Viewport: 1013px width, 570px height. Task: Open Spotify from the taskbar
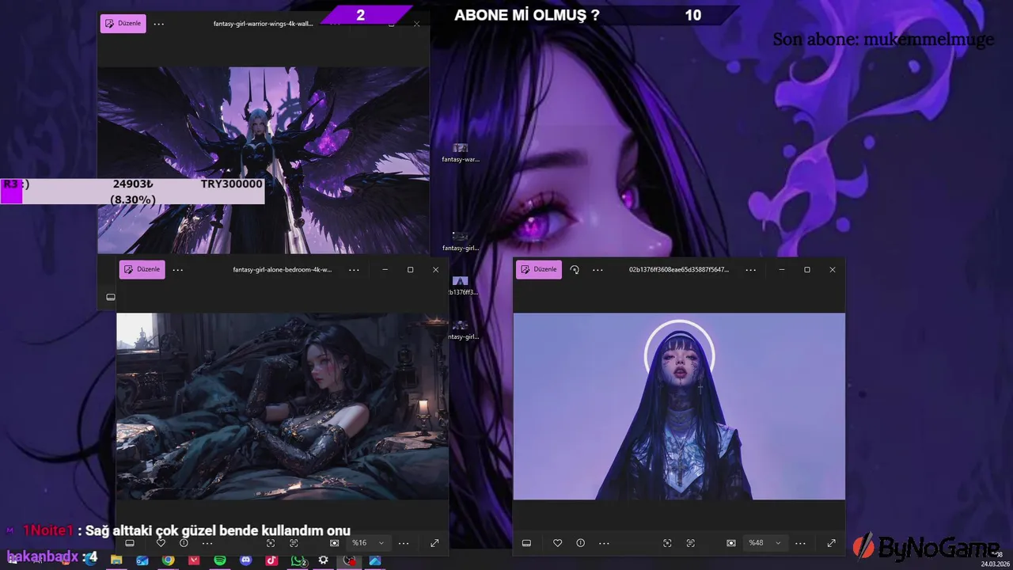point(220,560)
